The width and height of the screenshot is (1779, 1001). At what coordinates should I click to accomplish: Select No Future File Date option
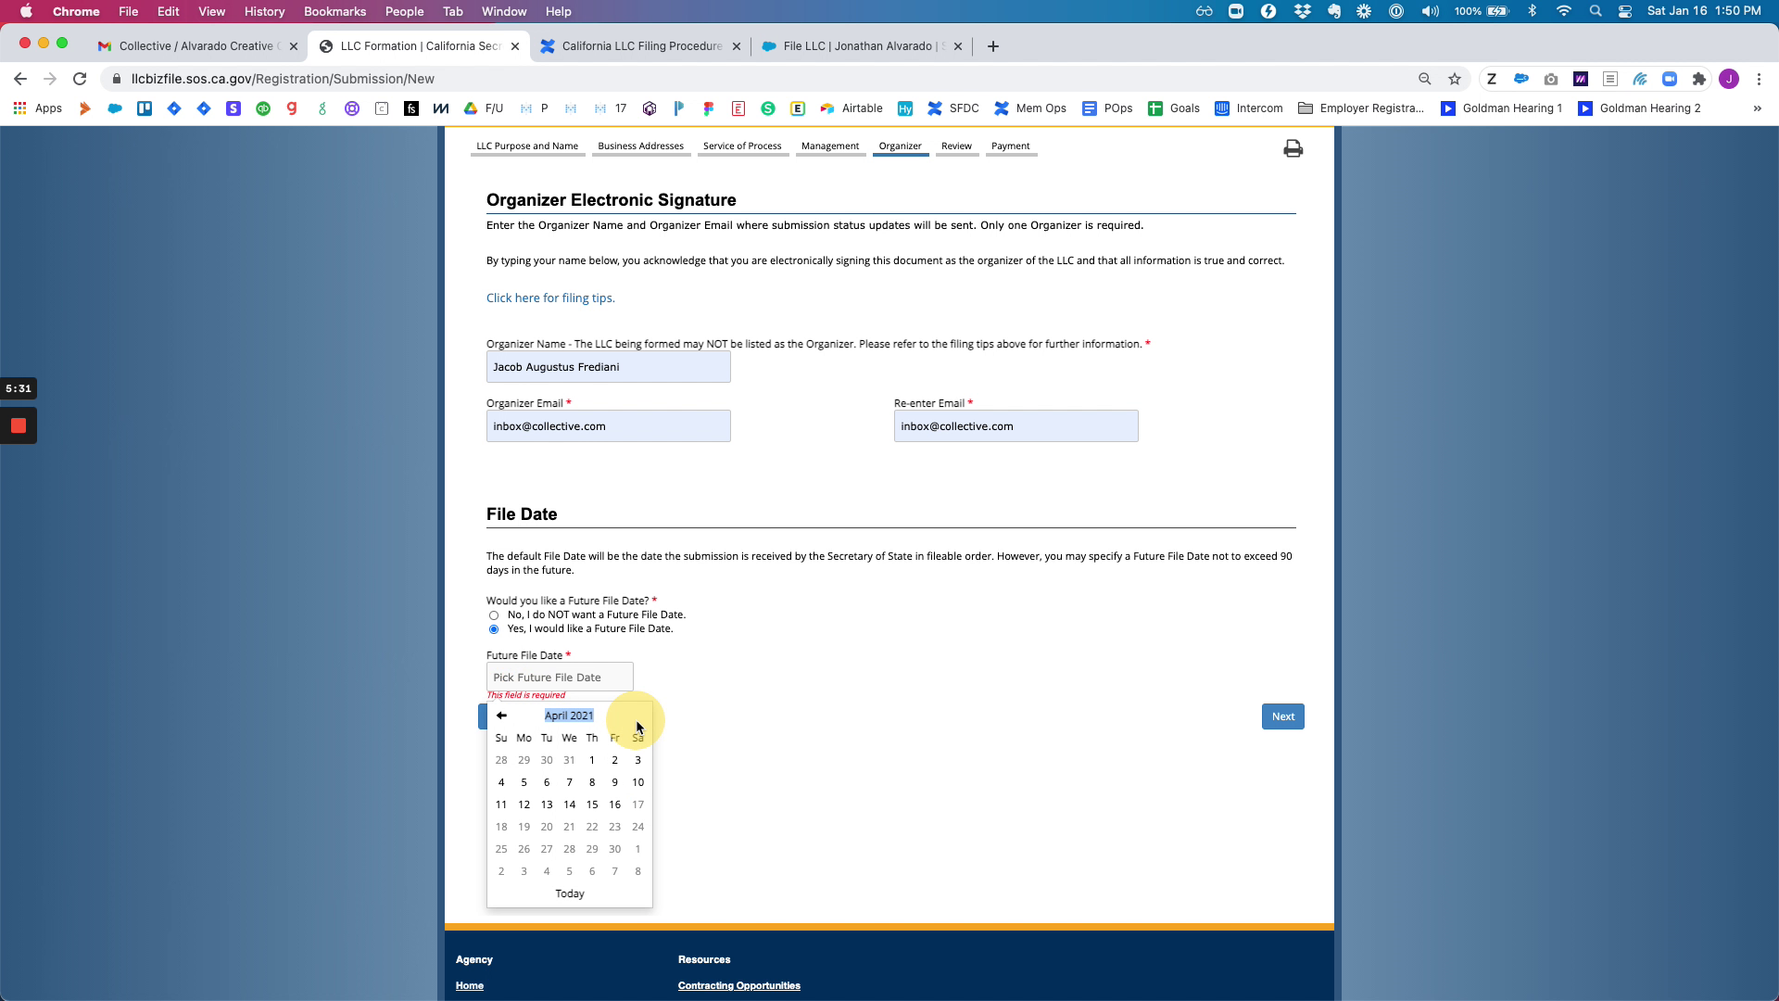coord(494,615)
